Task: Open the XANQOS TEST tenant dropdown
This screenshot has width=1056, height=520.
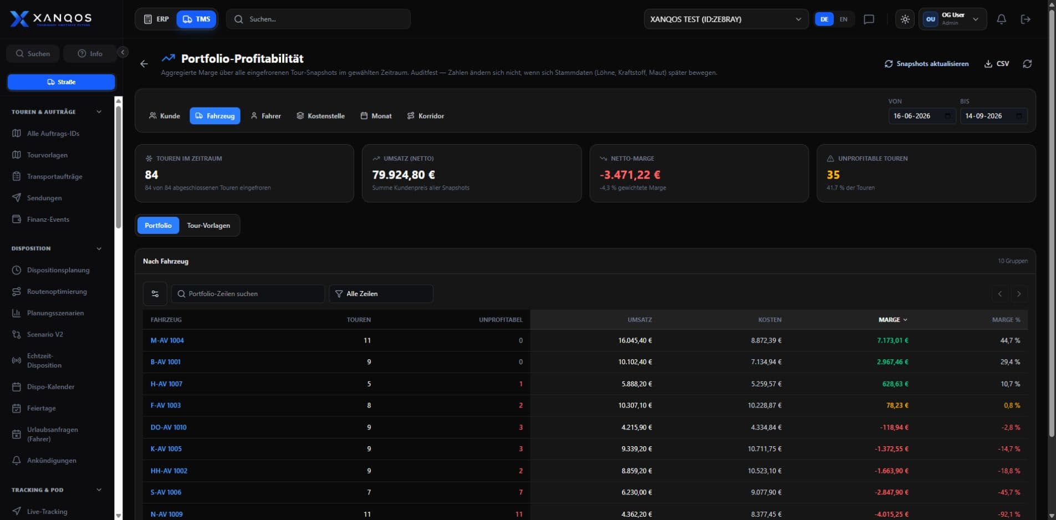Action: pyautogui.click(x=726, y=19)
